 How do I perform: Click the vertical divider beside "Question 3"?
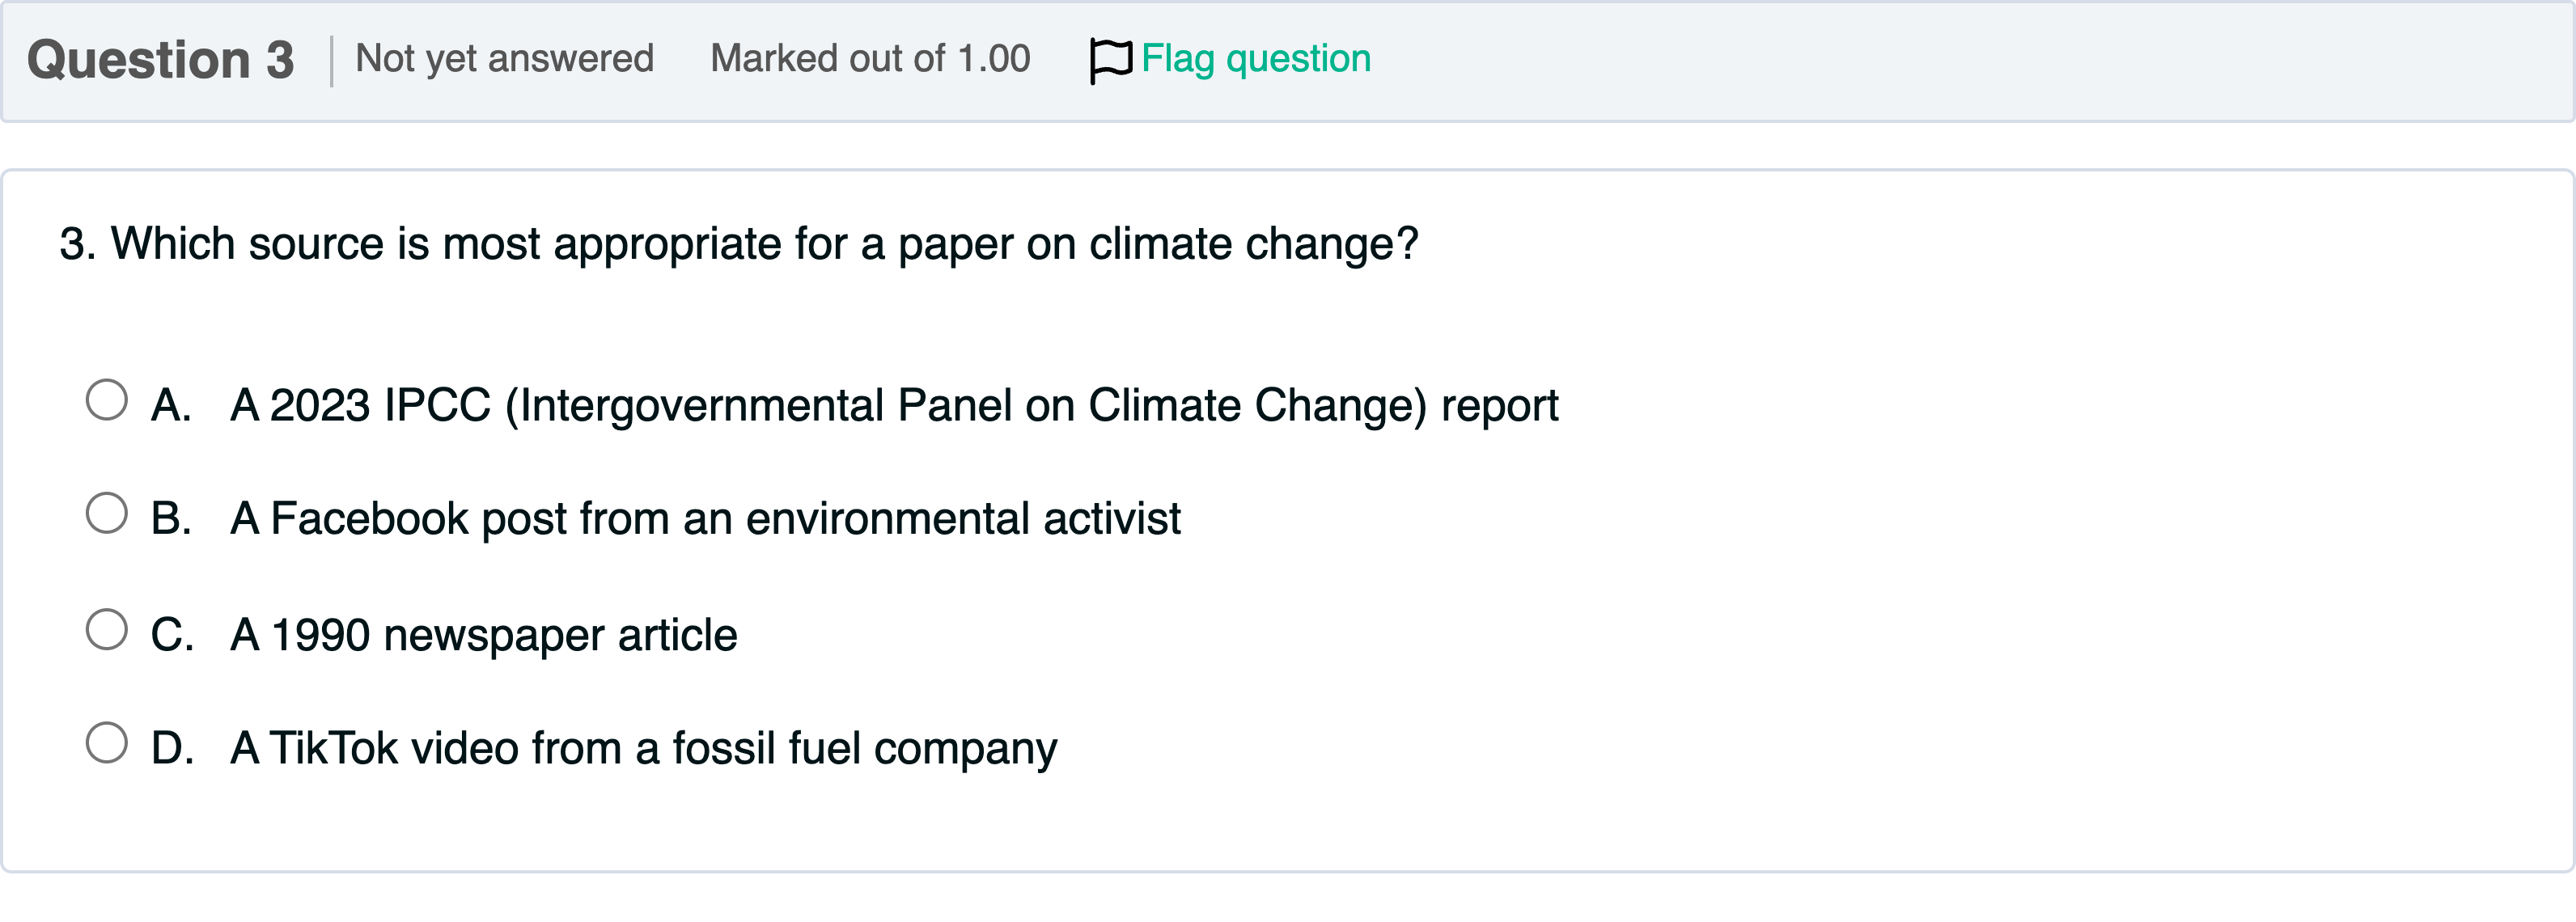click(331, 61)
